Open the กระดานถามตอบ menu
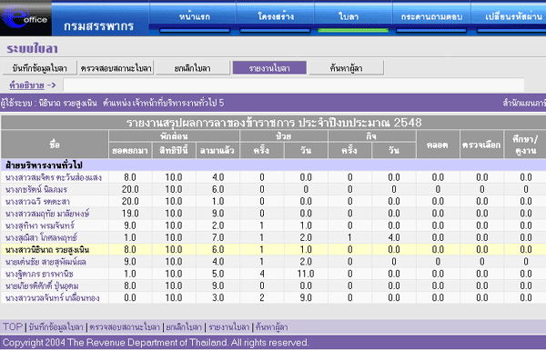 click(431, 16)
